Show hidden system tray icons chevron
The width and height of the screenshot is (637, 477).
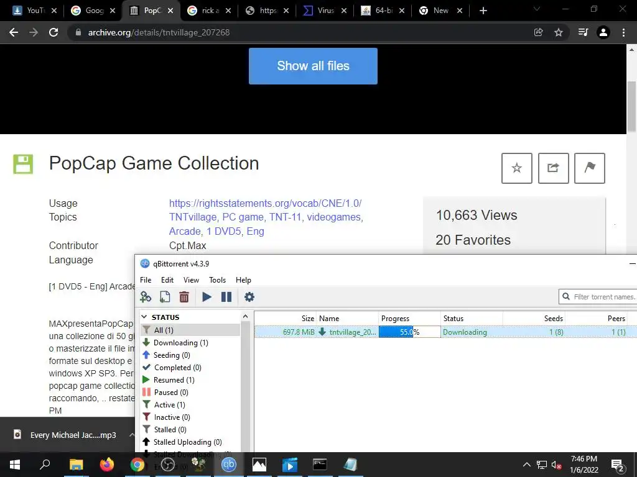(526, 465)
